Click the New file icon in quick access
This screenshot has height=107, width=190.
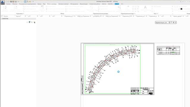(x=6, y=1)
